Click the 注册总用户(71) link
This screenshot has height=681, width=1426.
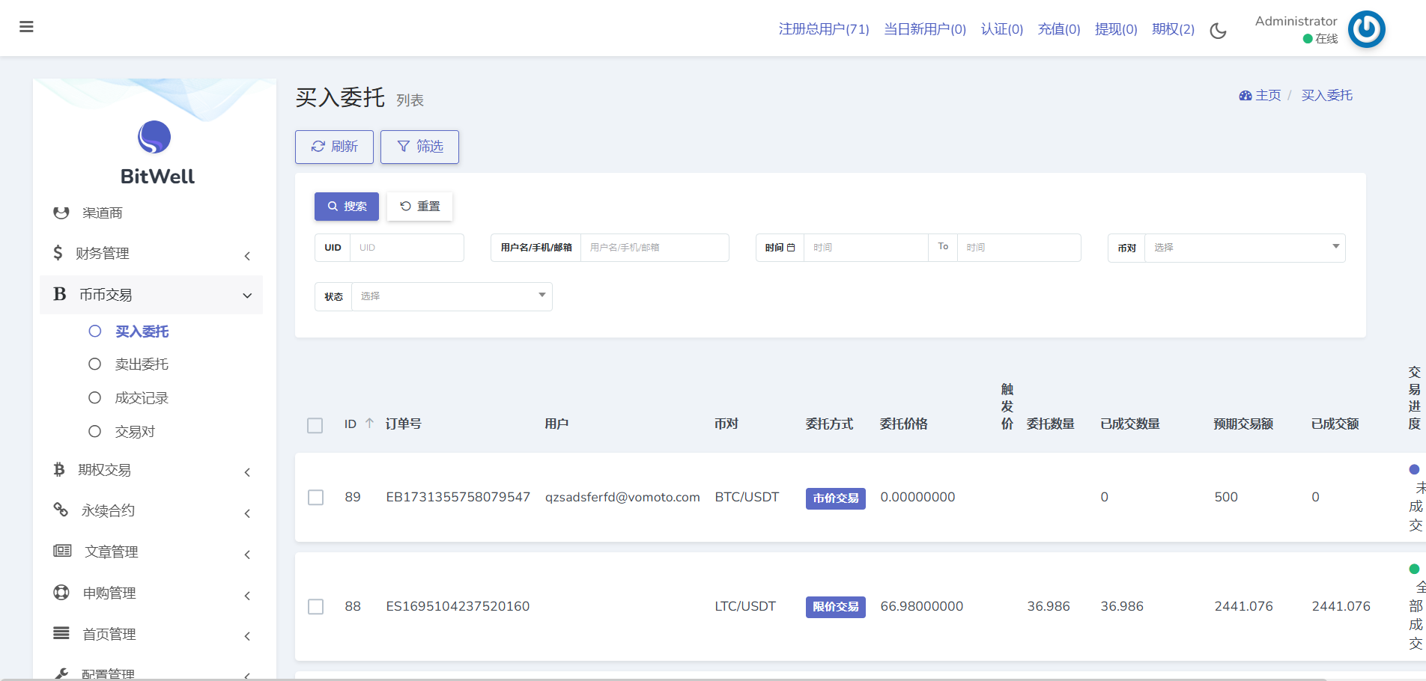click(x=824, y=29)
